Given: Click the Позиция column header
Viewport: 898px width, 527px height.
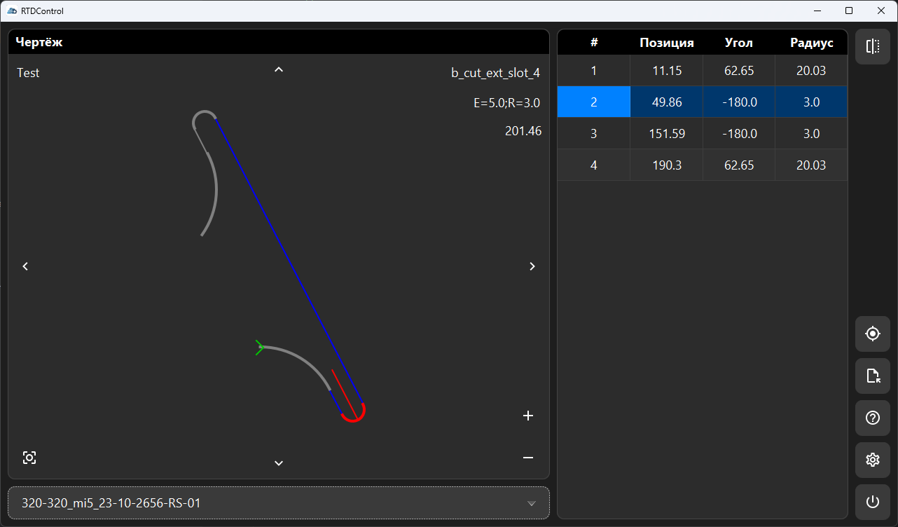Looking at the screenshot, I should tap(666, 43).
